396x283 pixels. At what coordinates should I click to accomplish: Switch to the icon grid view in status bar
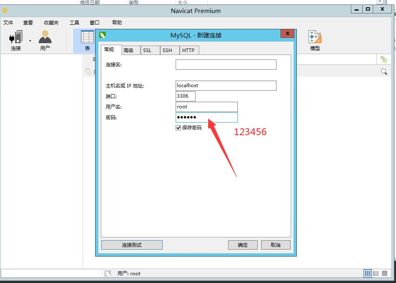[x=368, y=274]
